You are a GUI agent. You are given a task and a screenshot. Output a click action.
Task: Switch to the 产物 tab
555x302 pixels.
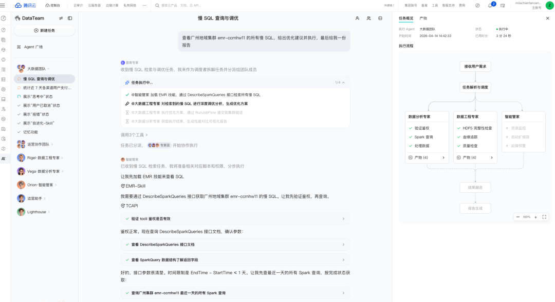coord(423,18)
